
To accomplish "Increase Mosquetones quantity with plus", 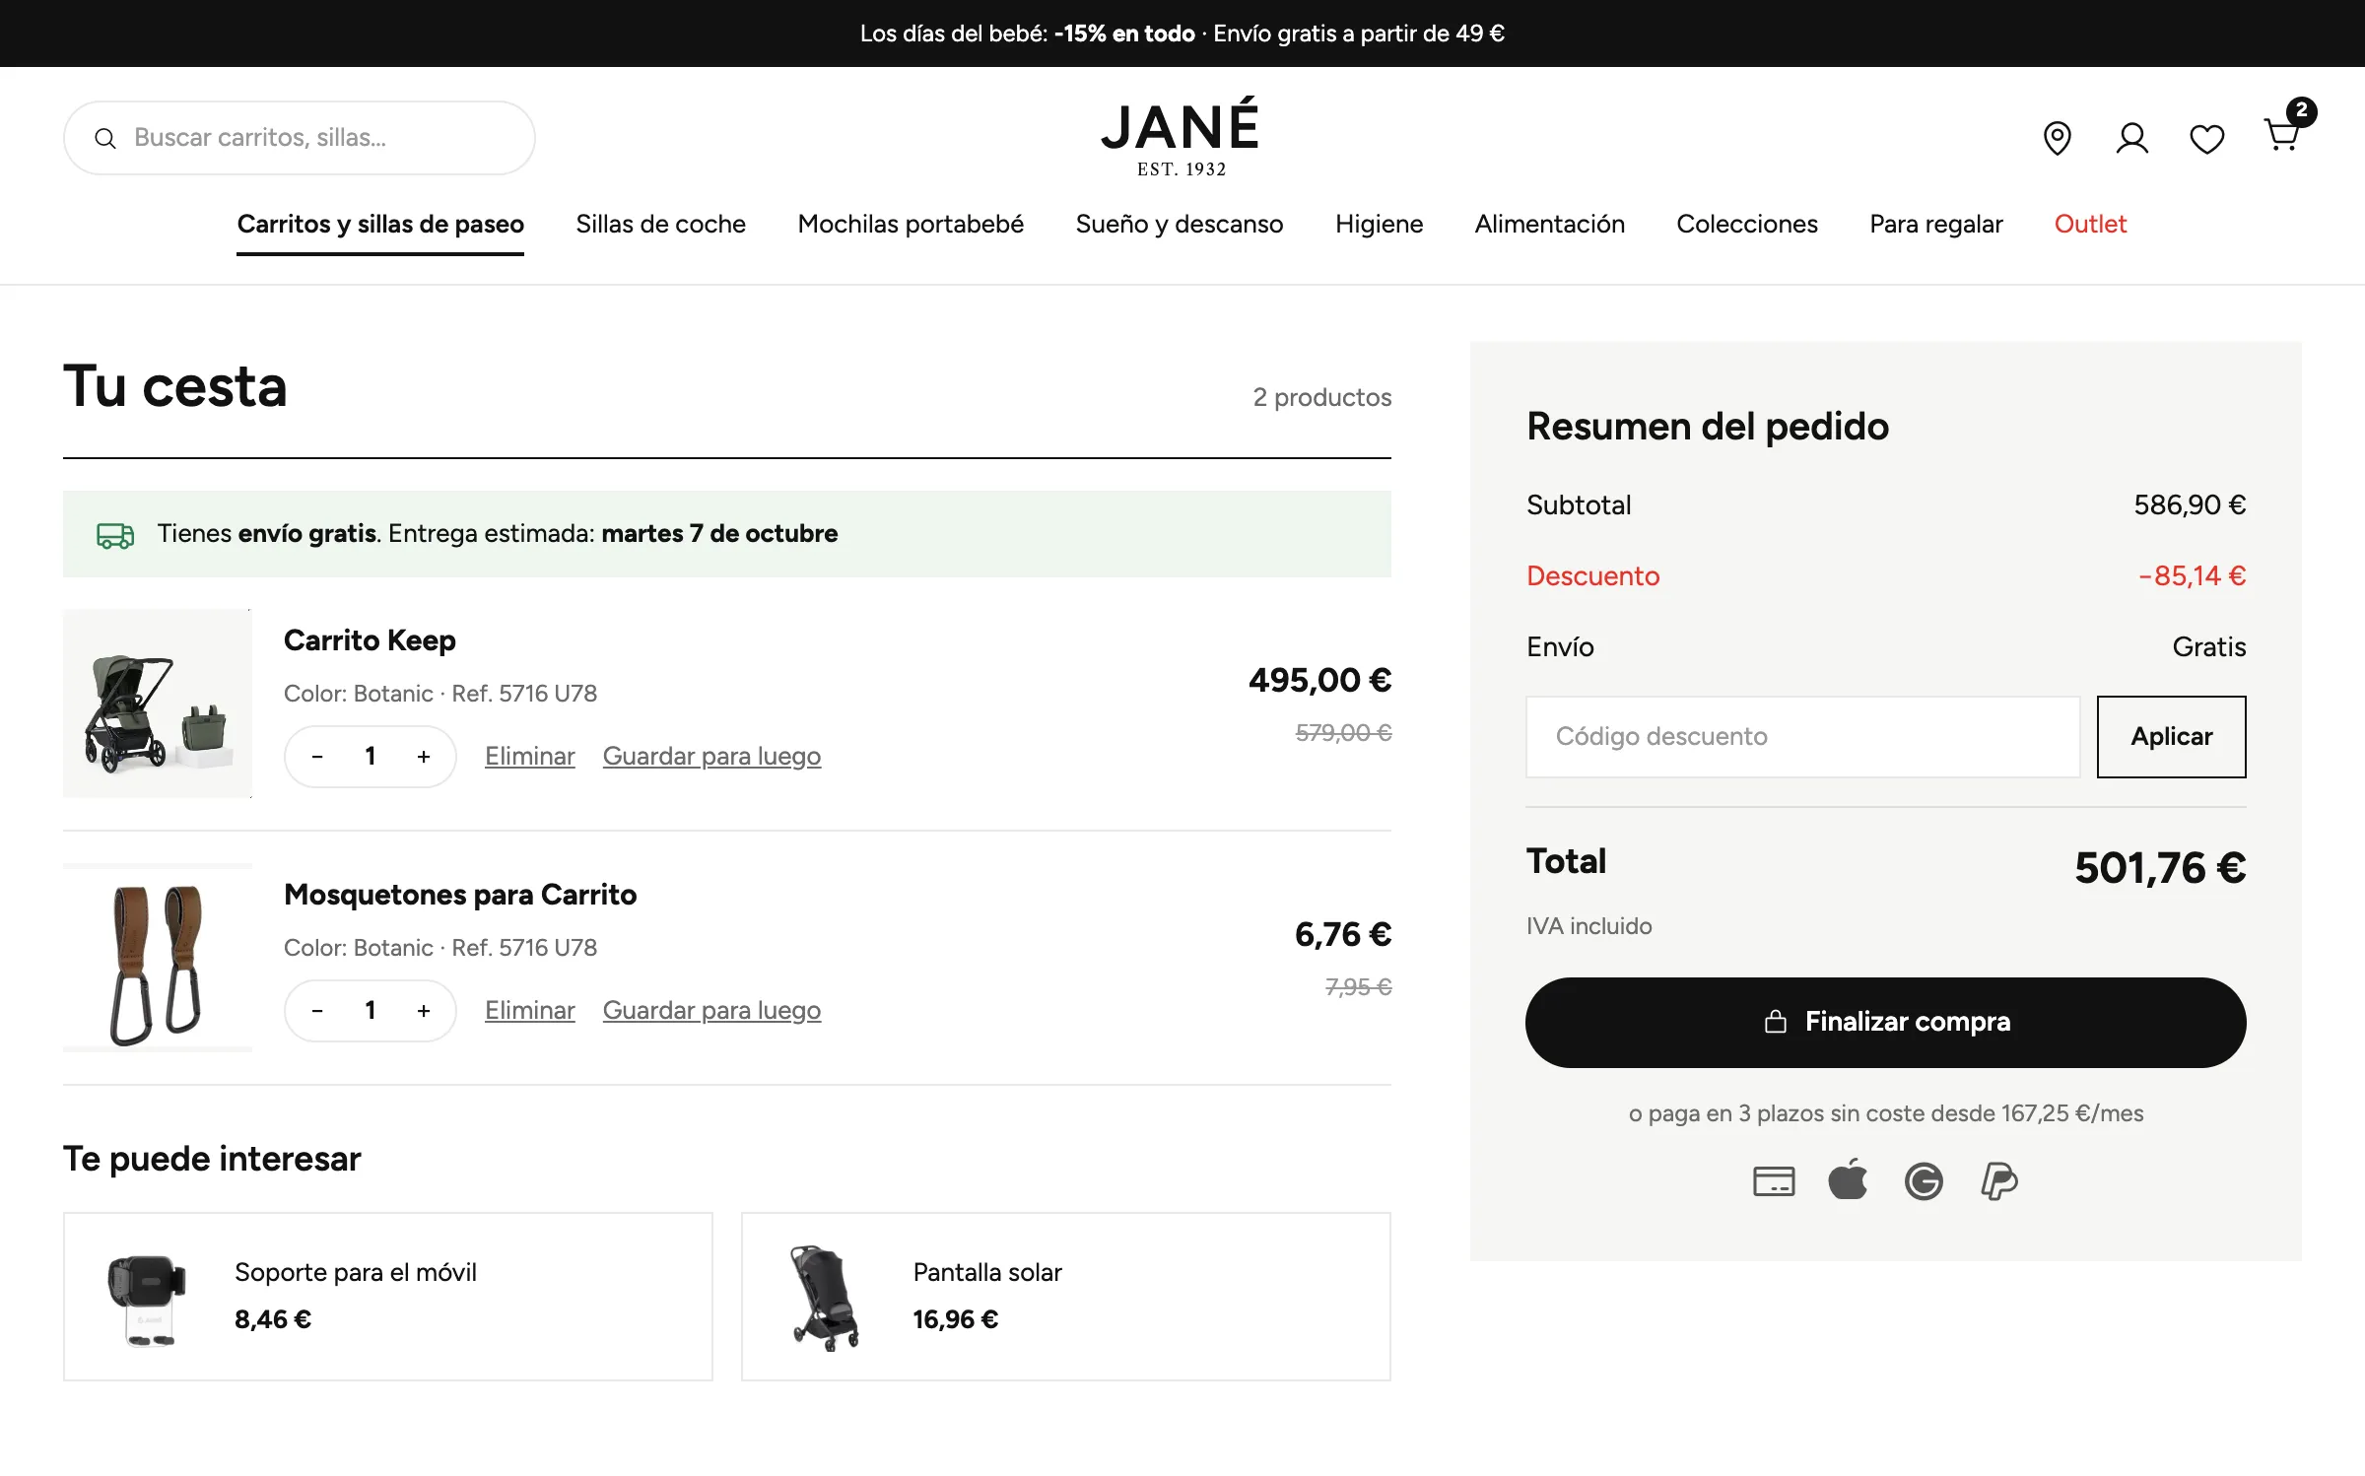I will coord(424,1011).
